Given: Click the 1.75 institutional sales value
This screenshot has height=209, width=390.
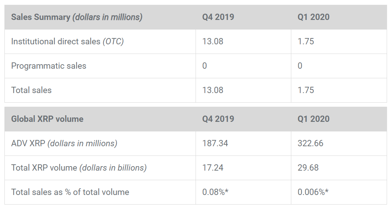Looking at the screenshot, I should [306, 41].
